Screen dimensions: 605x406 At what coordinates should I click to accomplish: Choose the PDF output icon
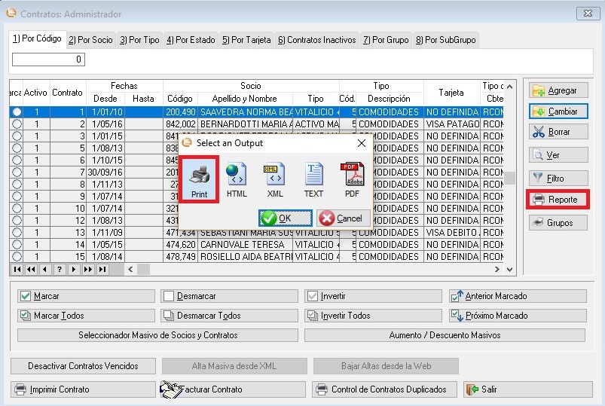tap(352, 179)
